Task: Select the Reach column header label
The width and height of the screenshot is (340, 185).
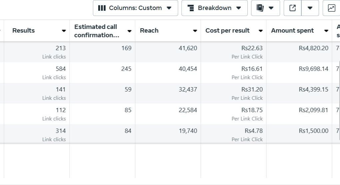Action: [x=149, y=31]
